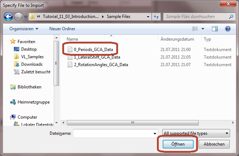
Task: Click the search magnifier icon
Action: (x=231, y=17)
